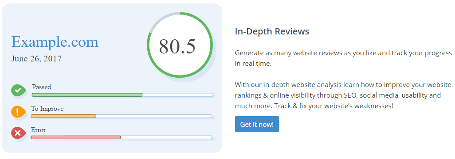This screenshot has width=455, height=159.
Task: Click the paragraph starting 'Generate as many website reviews'
Action: 343,58
